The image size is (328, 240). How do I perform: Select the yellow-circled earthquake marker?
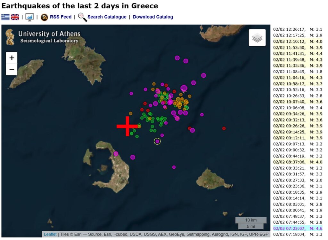157,141
